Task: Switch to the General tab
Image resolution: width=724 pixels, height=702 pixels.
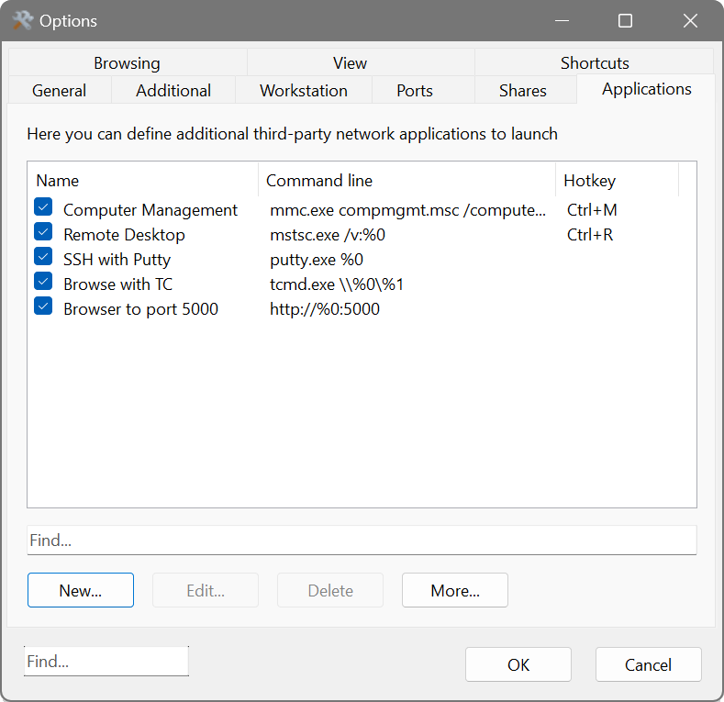Action: 59,91
